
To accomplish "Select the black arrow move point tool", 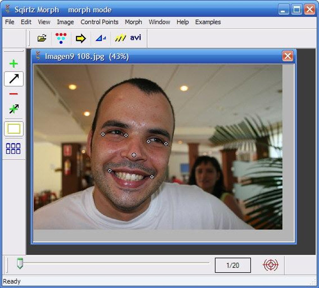I will (14, 79).
